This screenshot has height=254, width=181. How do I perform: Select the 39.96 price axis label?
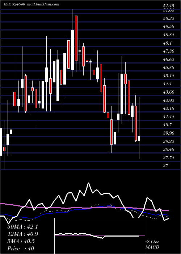[169, 133]
